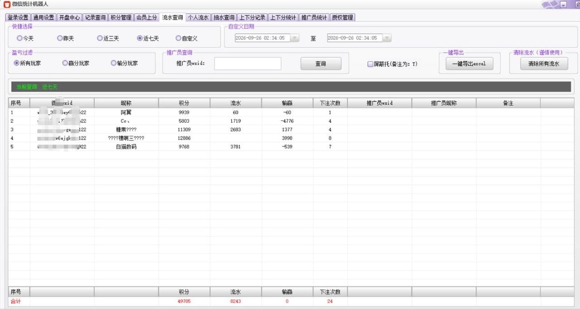Click the 推广员wxid input field

click(247, 64)
